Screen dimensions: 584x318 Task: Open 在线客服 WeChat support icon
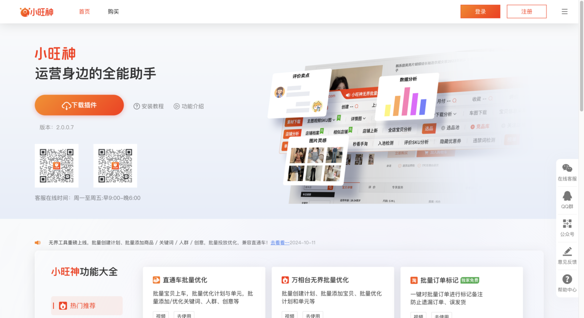(x=567, y=168)
